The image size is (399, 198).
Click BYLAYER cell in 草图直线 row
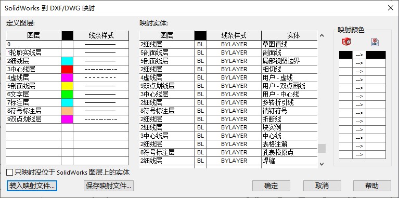coord(234,45)
